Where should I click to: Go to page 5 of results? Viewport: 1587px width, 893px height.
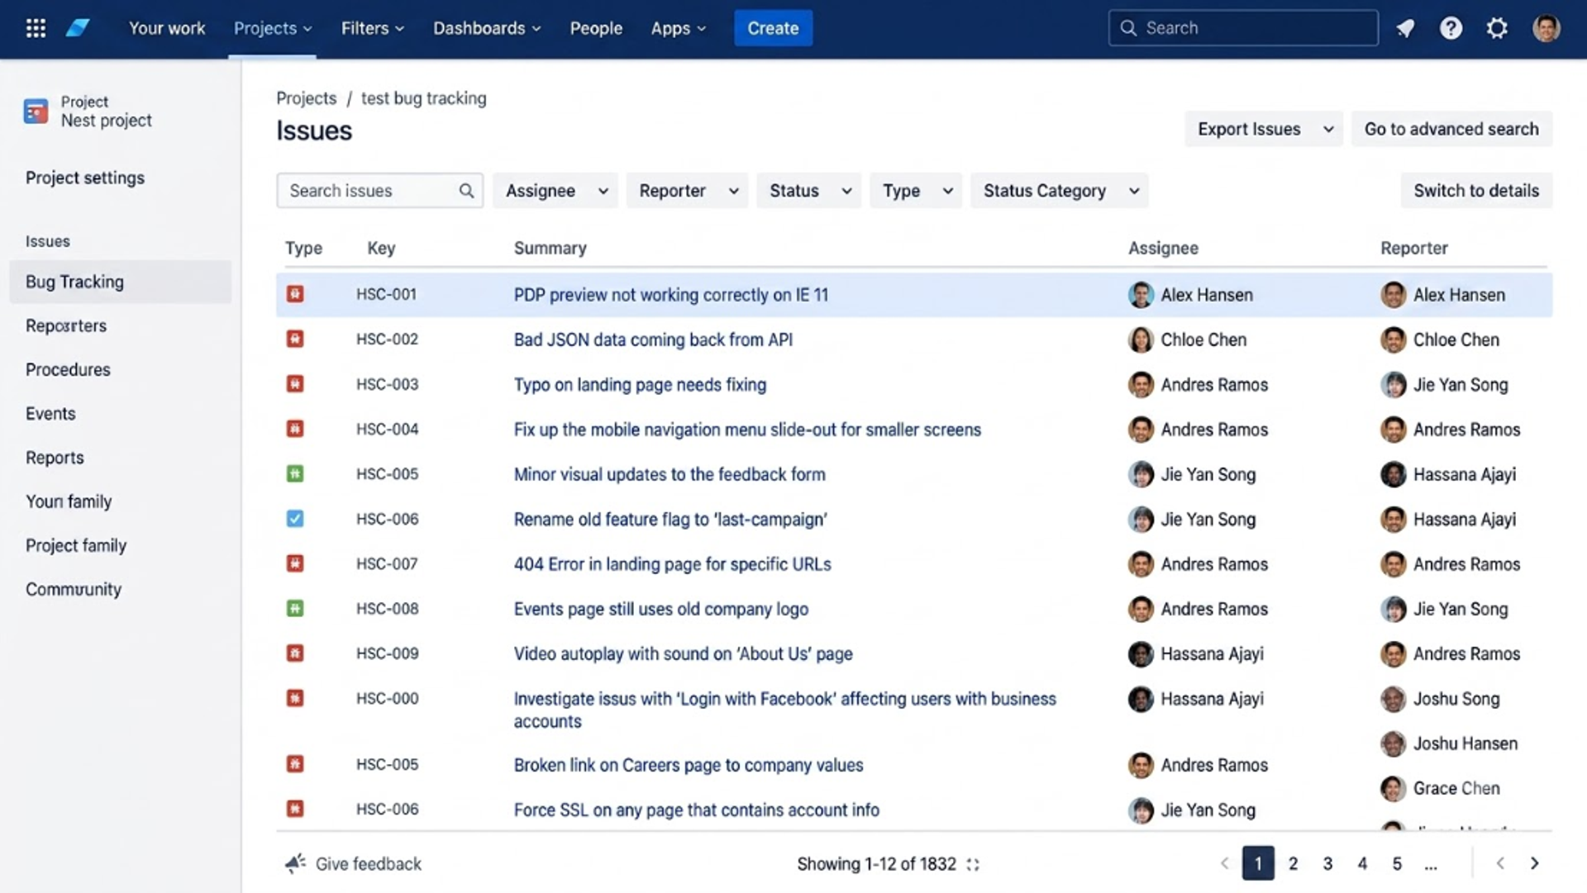(1397, 863)
